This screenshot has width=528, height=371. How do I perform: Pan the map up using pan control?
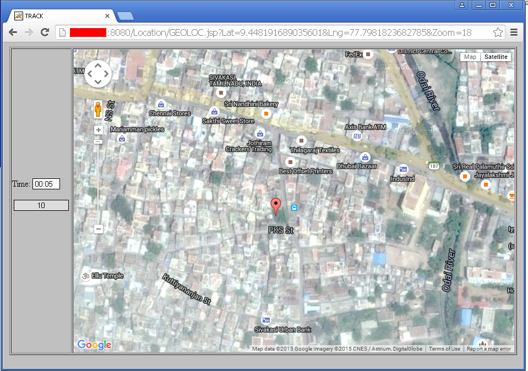click(98, 66)
